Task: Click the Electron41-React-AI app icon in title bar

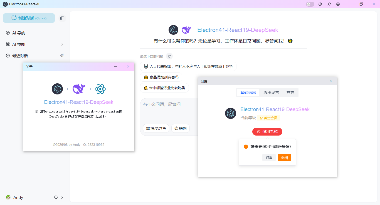Action: [5, 4]
